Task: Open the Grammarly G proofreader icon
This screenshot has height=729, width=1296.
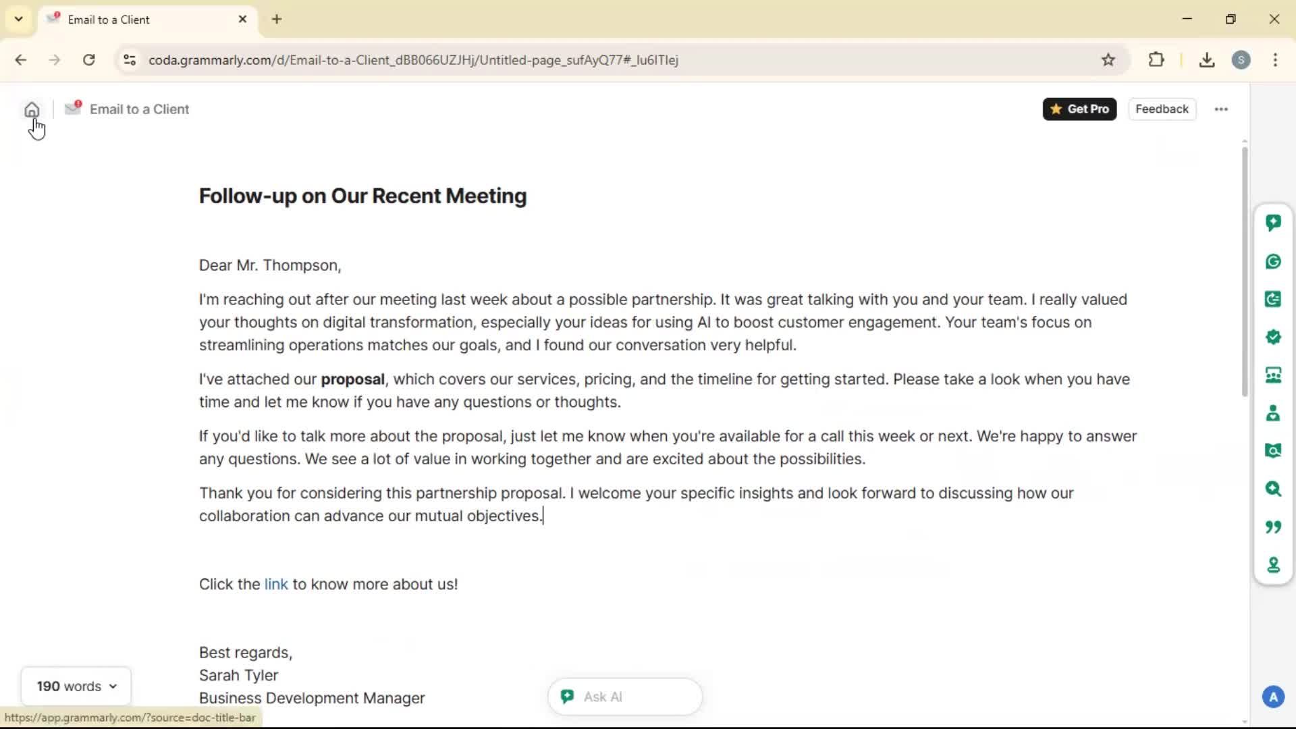Action: (x=1273, y=261)
